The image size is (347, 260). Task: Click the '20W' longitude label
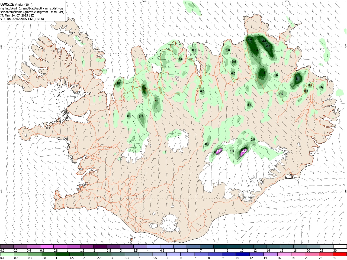(x=144, y=1)
